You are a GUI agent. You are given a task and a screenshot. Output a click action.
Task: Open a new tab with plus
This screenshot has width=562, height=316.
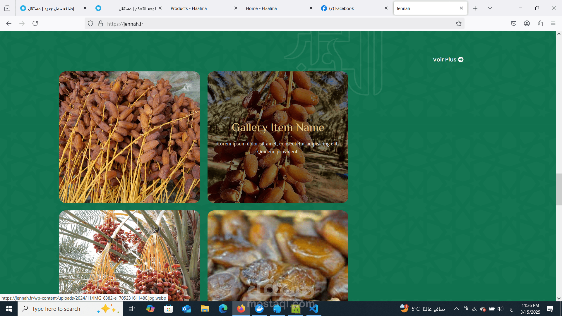click(475, 8)
